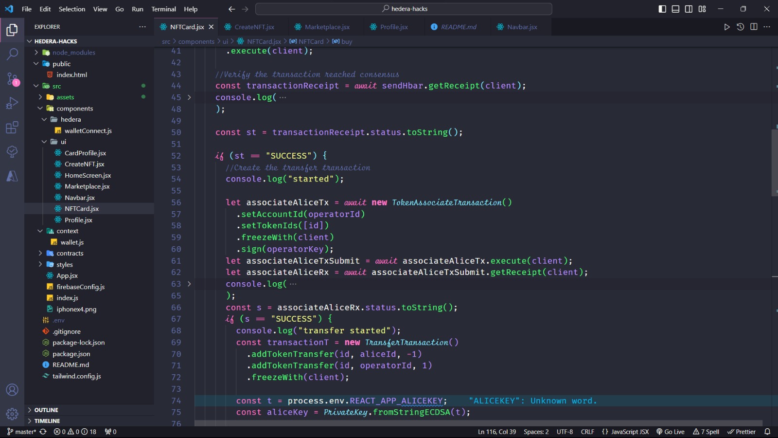Open the Terminal menu
778x438 pixels.
point(163,9)
